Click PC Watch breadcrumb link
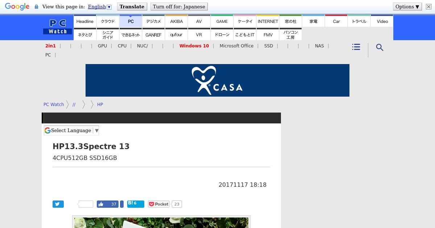Image resolution: width=435 pixels, height=228 pixels. tap(54, 104)
